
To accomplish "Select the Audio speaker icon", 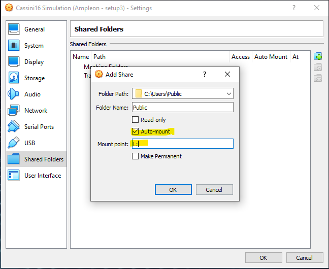I will 14,94.
